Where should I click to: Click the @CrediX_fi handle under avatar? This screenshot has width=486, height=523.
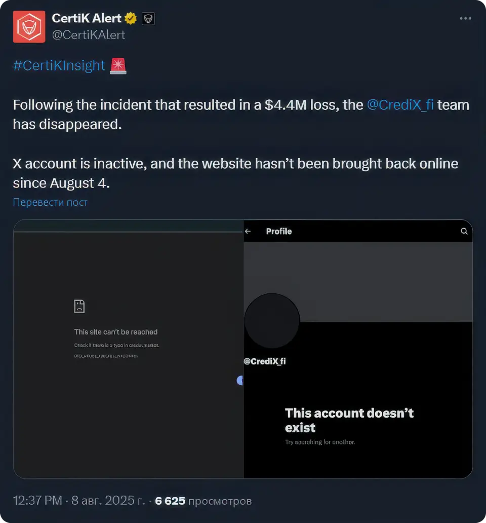[265, 361]
